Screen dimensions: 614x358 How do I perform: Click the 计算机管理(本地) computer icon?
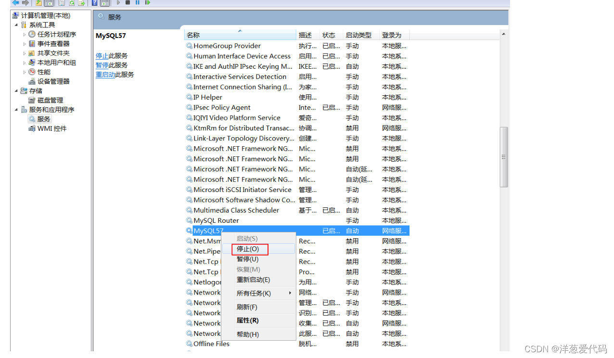pos(16,15)
